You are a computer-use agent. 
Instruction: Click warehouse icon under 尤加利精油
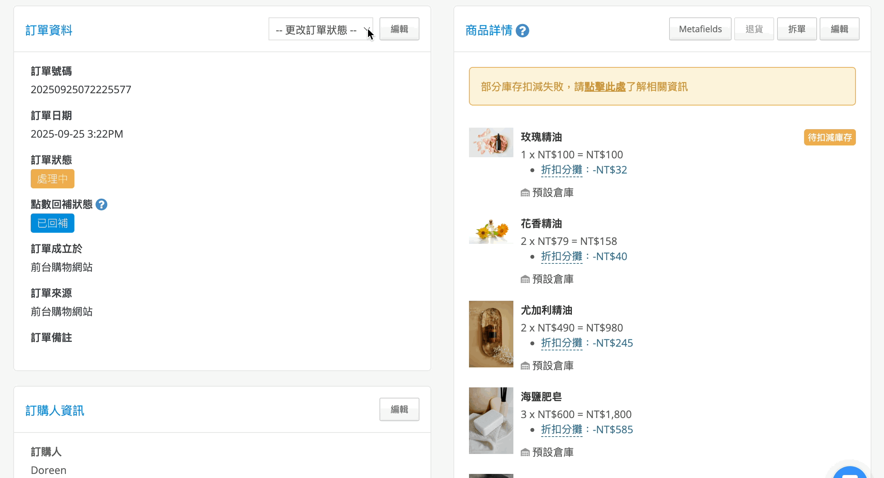525,366
